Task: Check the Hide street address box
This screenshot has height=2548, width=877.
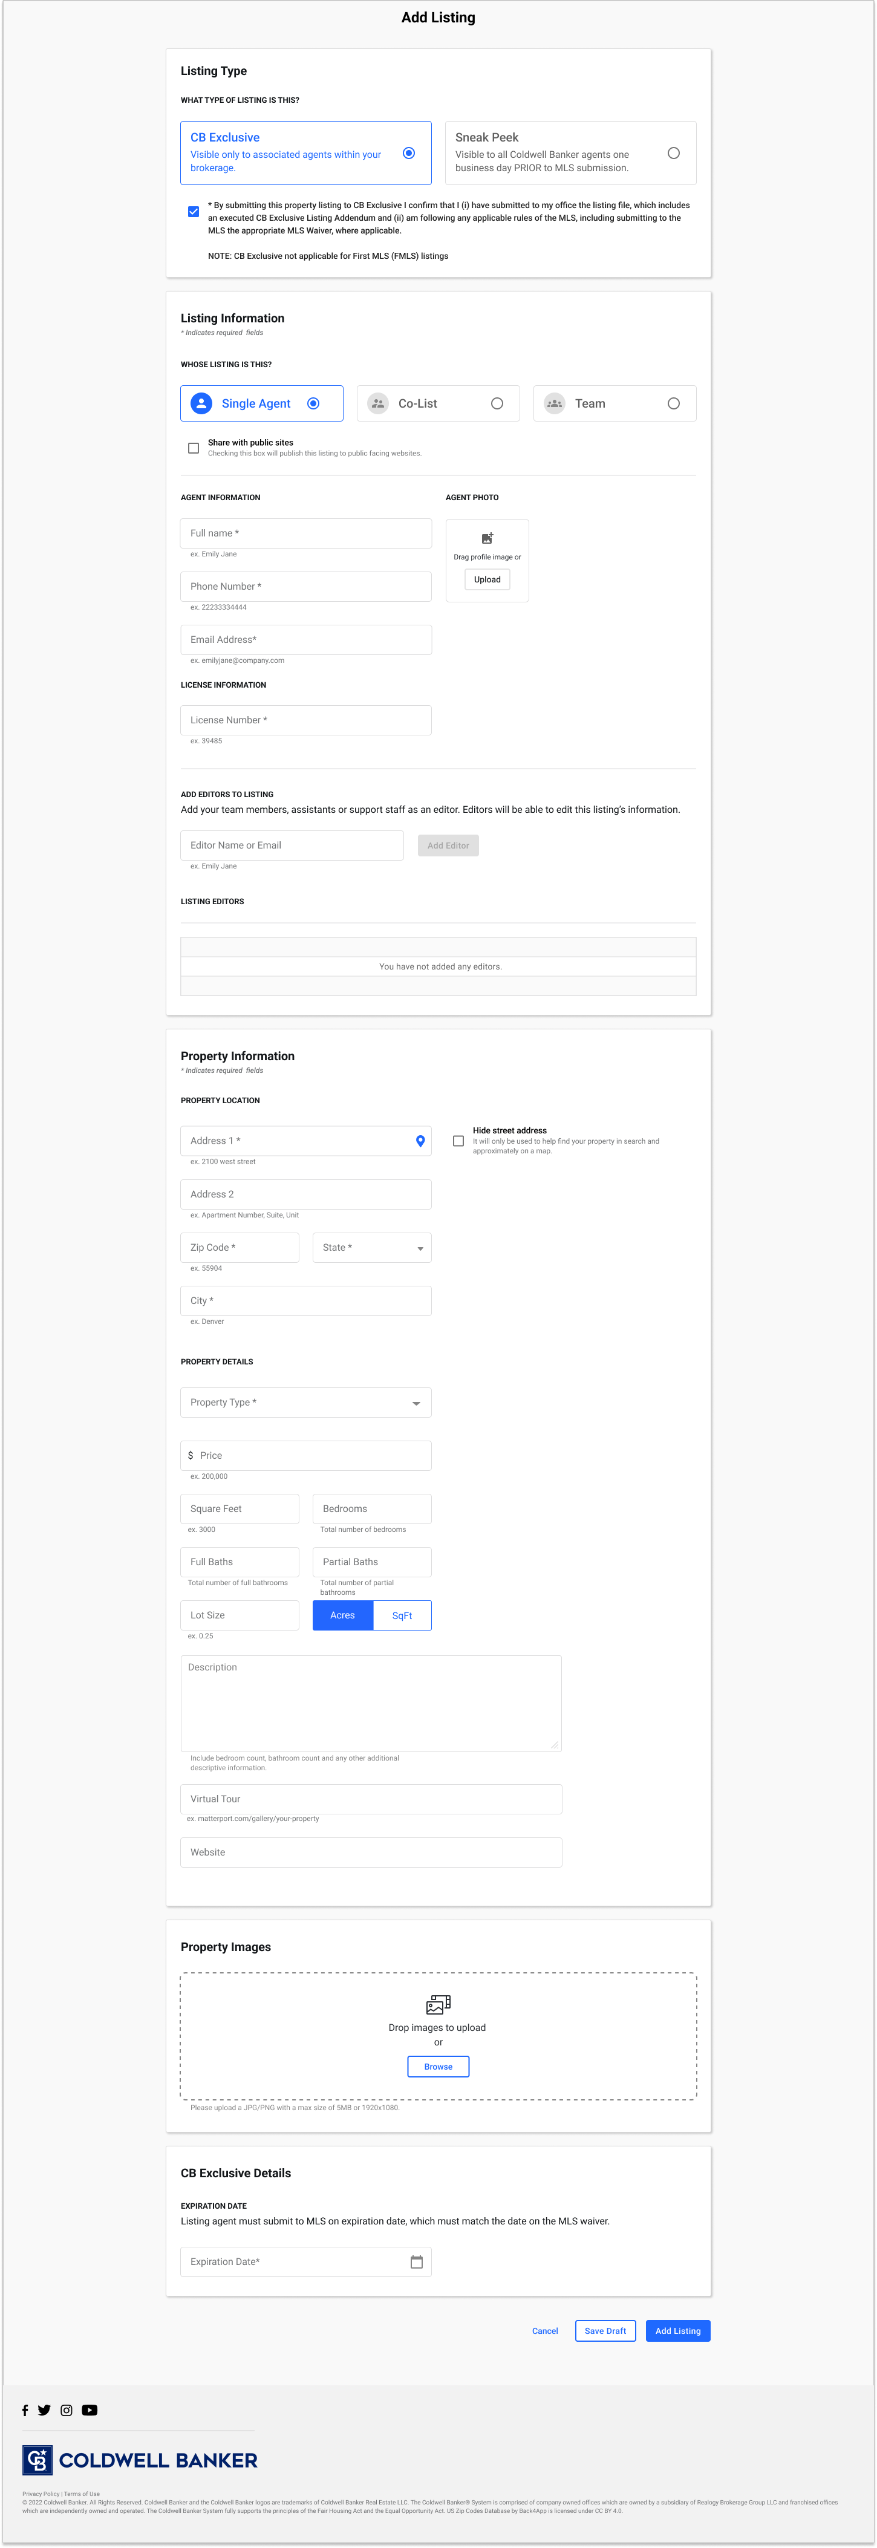Action: point(459,1141)
